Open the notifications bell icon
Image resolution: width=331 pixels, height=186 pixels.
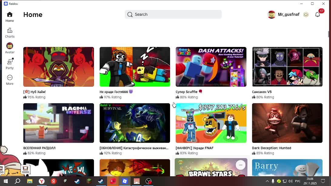coord(317,15)
